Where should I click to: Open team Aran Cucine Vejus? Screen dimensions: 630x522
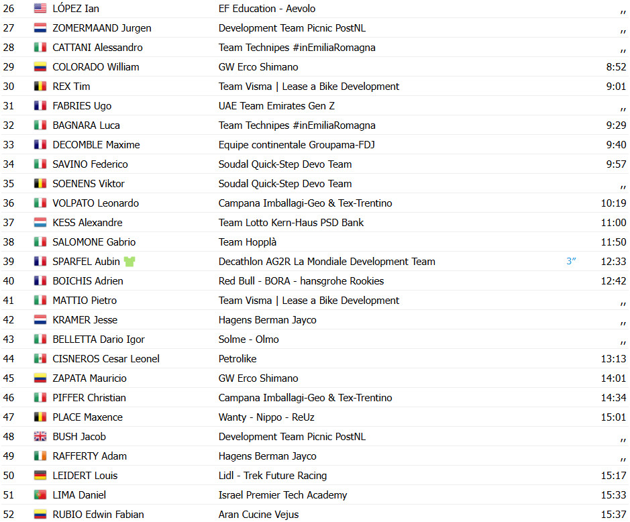coord(258,515)
